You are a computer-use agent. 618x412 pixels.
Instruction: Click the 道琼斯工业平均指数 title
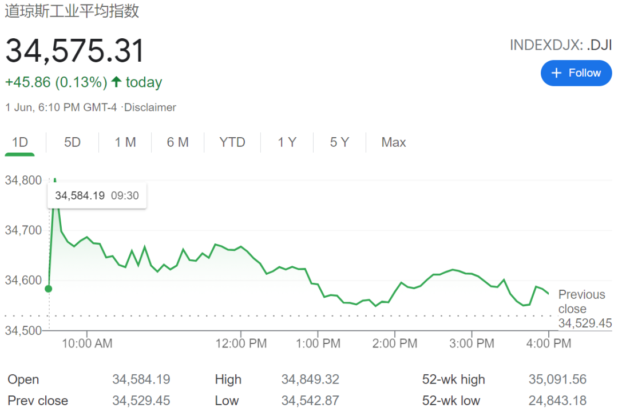pos(72,11)
